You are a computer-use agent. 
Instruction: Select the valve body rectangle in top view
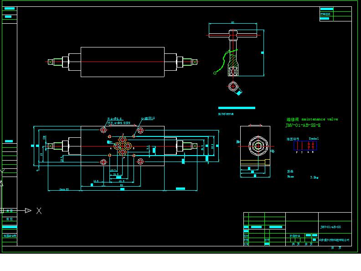click(x=123, y=62)
